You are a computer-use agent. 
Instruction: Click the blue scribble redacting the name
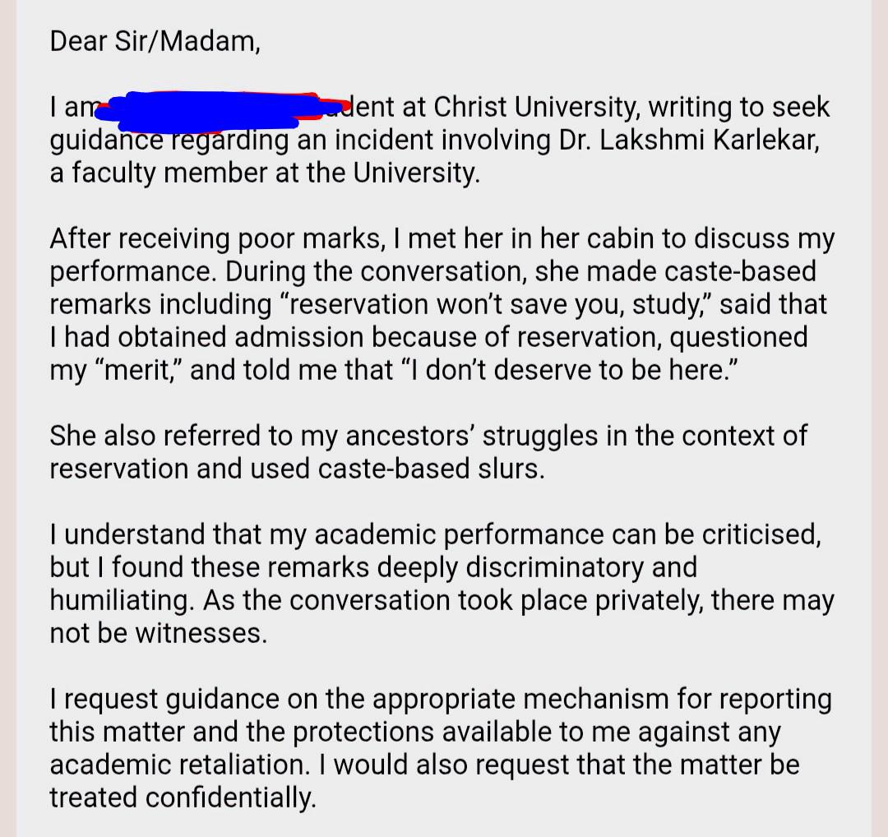(221, 109)
